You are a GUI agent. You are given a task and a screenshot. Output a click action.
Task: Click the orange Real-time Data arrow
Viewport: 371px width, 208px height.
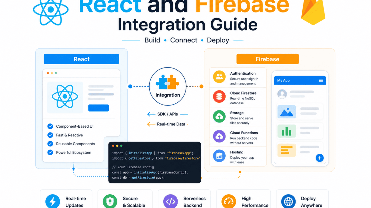(x=151, y=124)
